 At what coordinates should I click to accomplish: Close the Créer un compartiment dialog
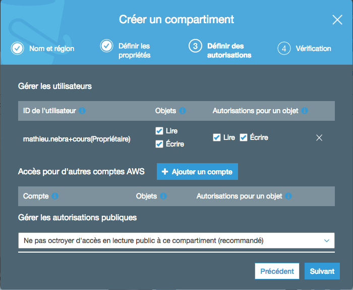coord(337,20)
